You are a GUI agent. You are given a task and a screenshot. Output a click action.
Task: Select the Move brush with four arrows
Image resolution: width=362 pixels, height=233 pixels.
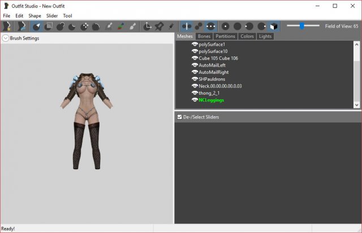[x=84, y=26]
